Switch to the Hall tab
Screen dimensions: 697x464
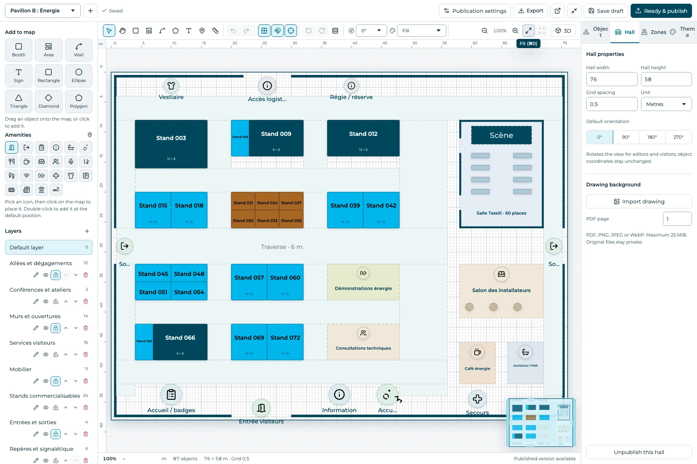[x=625, y=32]
